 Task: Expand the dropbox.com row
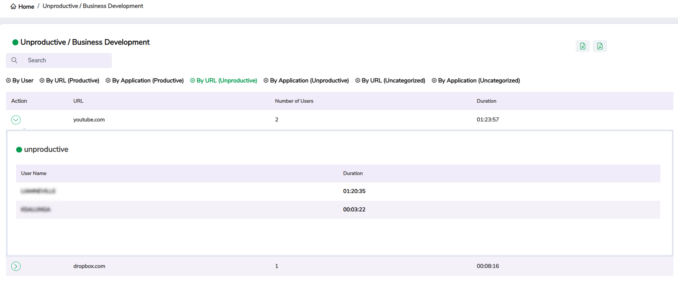[x=16, y=266]
